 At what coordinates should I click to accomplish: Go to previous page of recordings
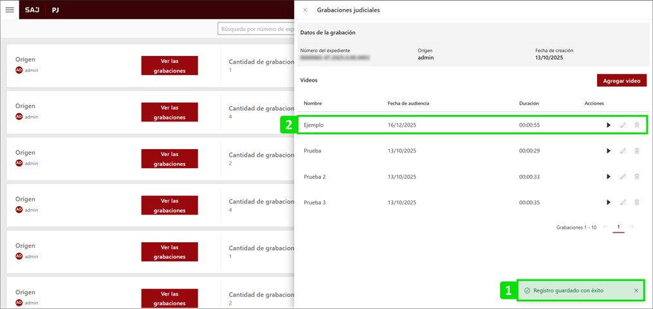605,227
